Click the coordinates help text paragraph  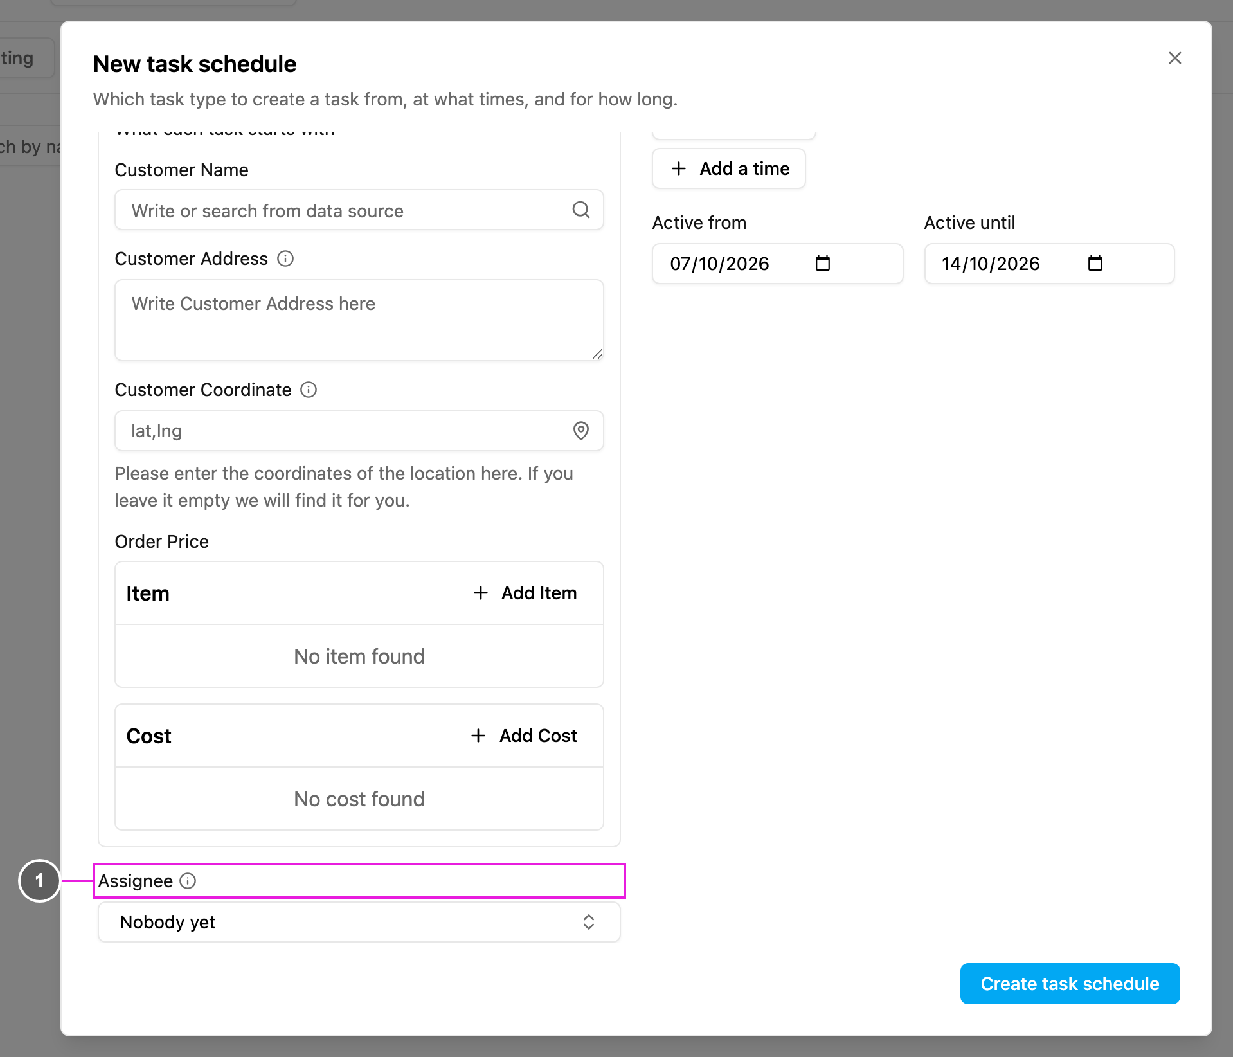click(x=344, y=487)
